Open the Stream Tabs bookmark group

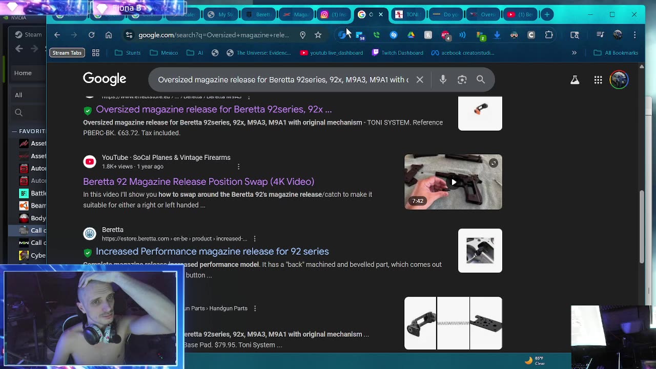67,53
